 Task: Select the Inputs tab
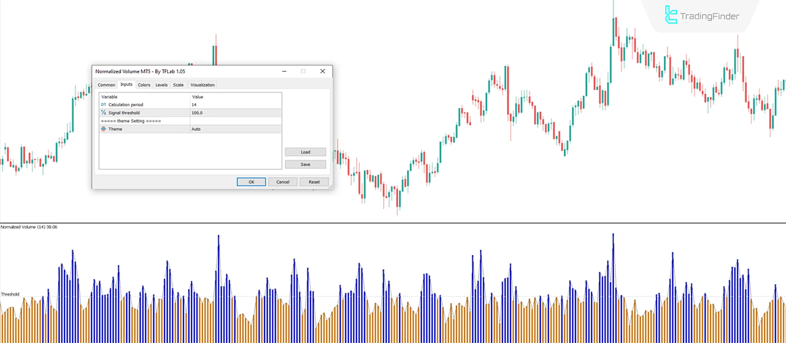(126, 85)
